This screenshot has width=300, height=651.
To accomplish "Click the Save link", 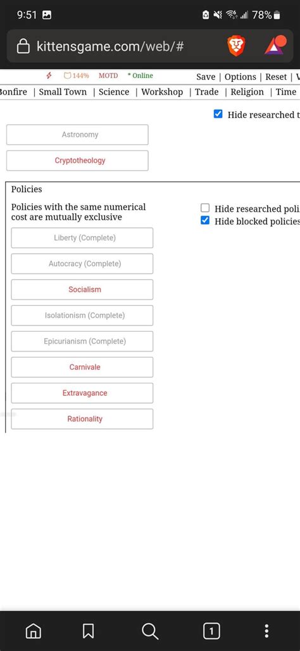I will [206, 77].
